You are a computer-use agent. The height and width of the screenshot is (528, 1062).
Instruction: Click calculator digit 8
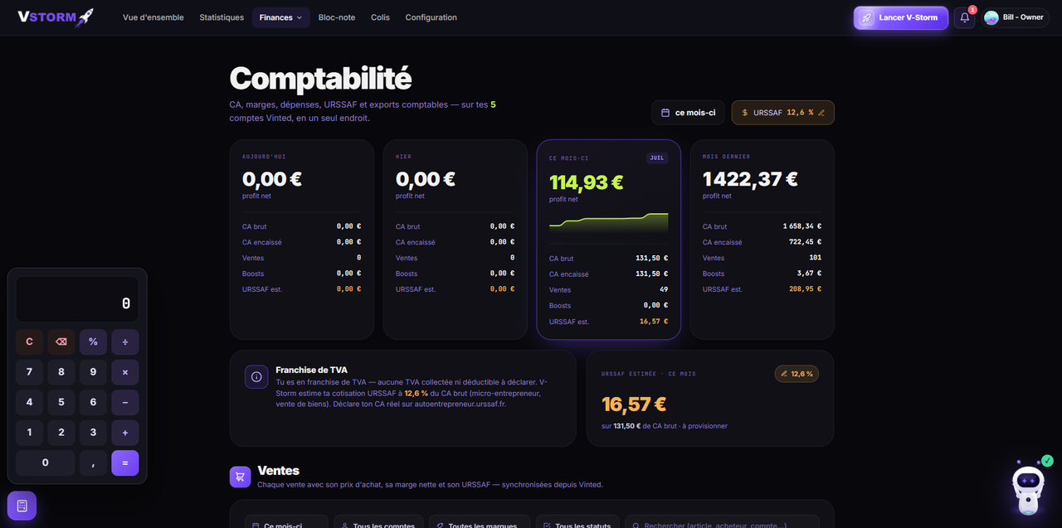pyautogui.click(x=61, y=372)
